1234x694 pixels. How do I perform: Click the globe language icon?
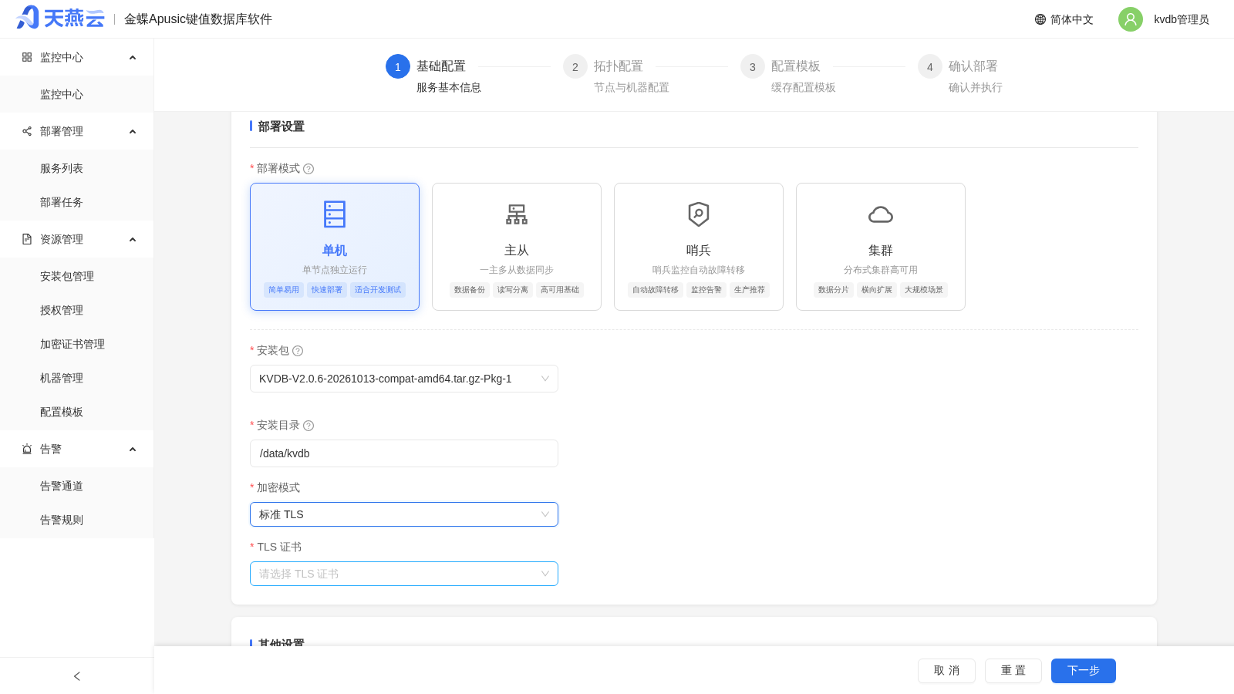coord(1040,19)
